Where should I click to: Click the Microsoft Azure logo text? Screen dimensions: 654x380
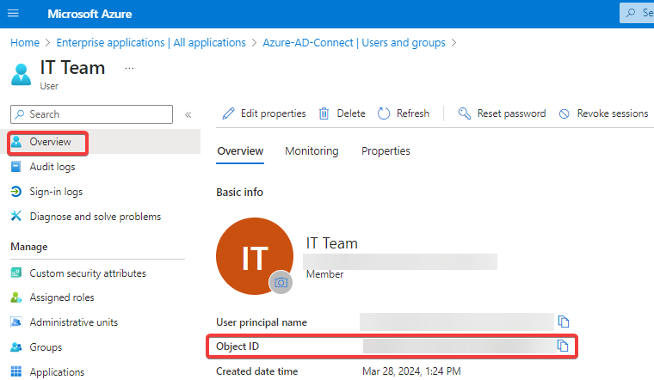pos(89,14)
